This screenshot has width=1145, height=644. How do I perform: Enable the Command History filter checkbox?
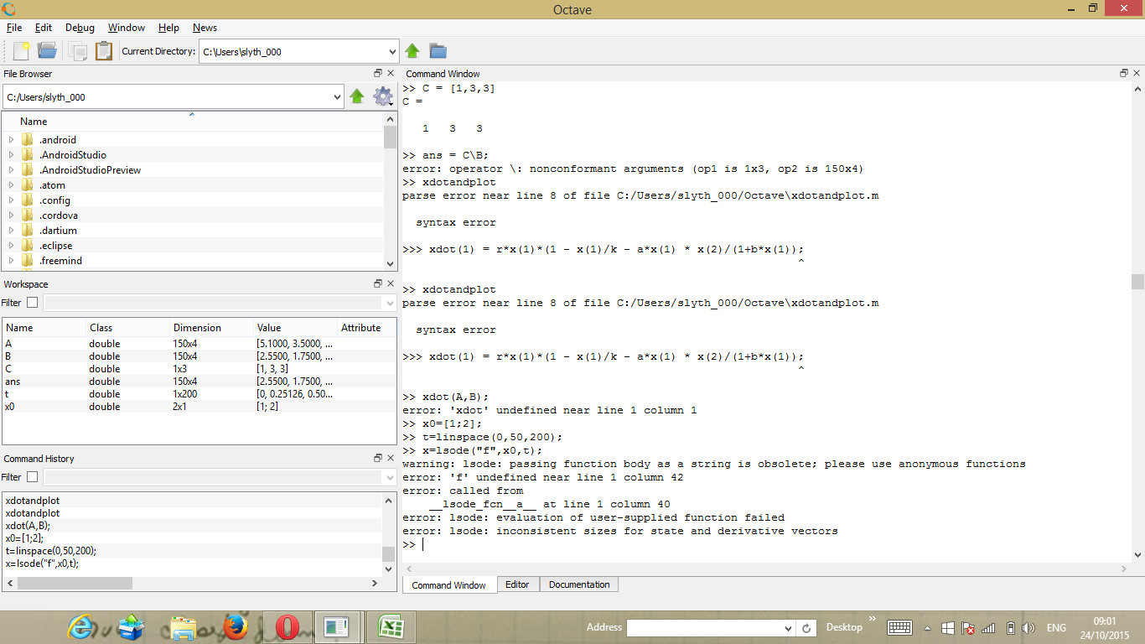(x=32, y=477)
